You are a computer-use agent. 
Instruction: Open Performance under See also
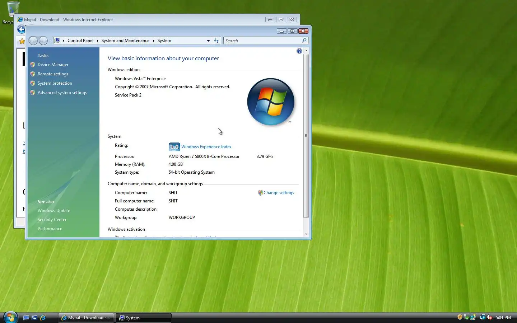[x=50, y=229]
